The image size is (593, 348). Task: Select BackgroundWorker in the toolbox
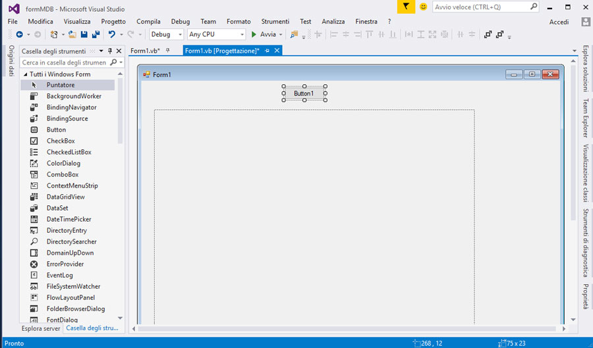[67, 96]
